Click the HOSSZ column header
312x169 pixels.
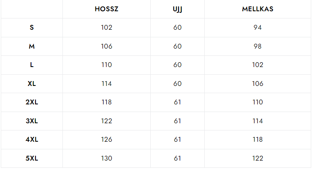click(x=106, y=9)
